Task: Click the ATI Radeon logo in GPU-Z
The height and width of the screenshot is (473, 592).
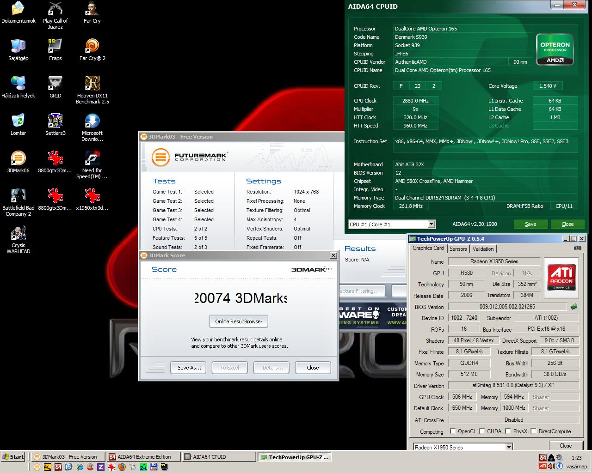Action: (561, 276)
